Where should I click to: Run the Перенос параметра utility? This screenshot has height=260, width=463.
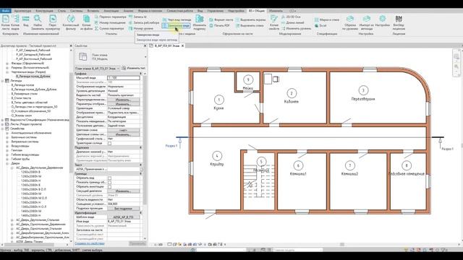(x=110, y=17)
